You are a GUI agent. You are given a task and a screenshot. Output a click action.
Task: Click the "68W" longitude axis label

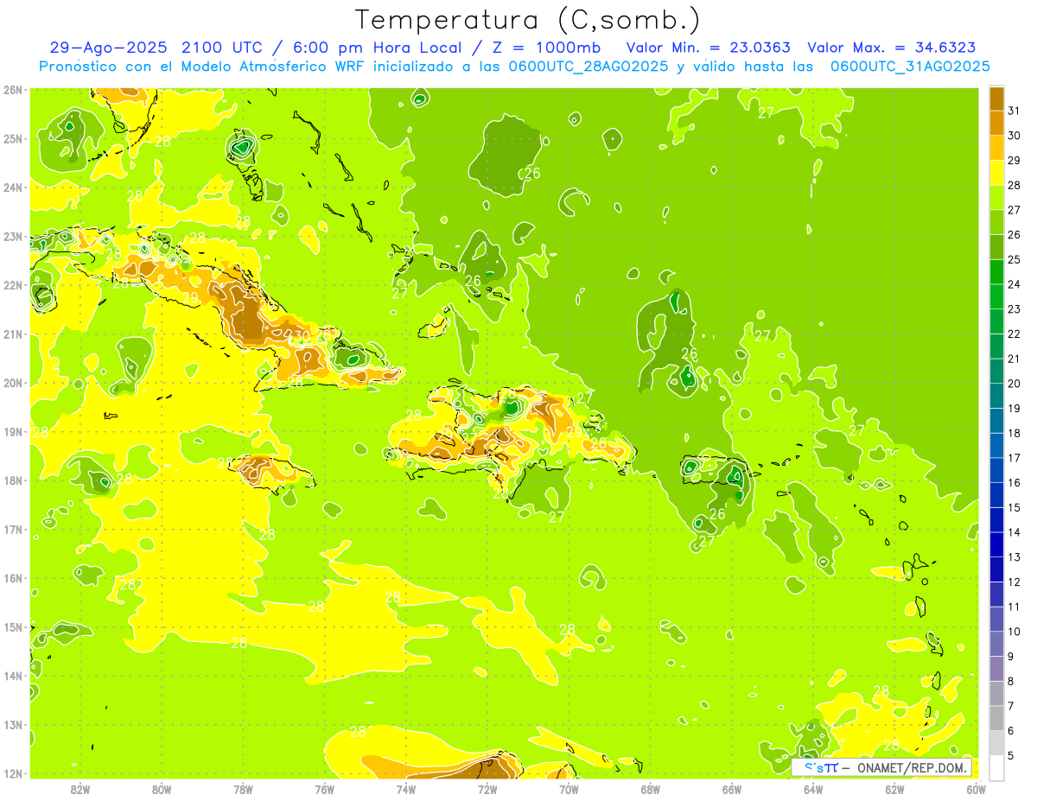[x=650, y=788]
